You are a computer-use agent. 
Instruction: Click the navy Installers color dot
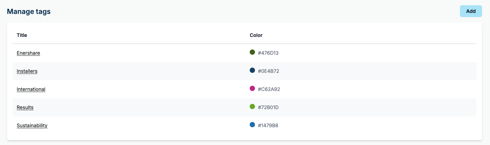[253, 70]
